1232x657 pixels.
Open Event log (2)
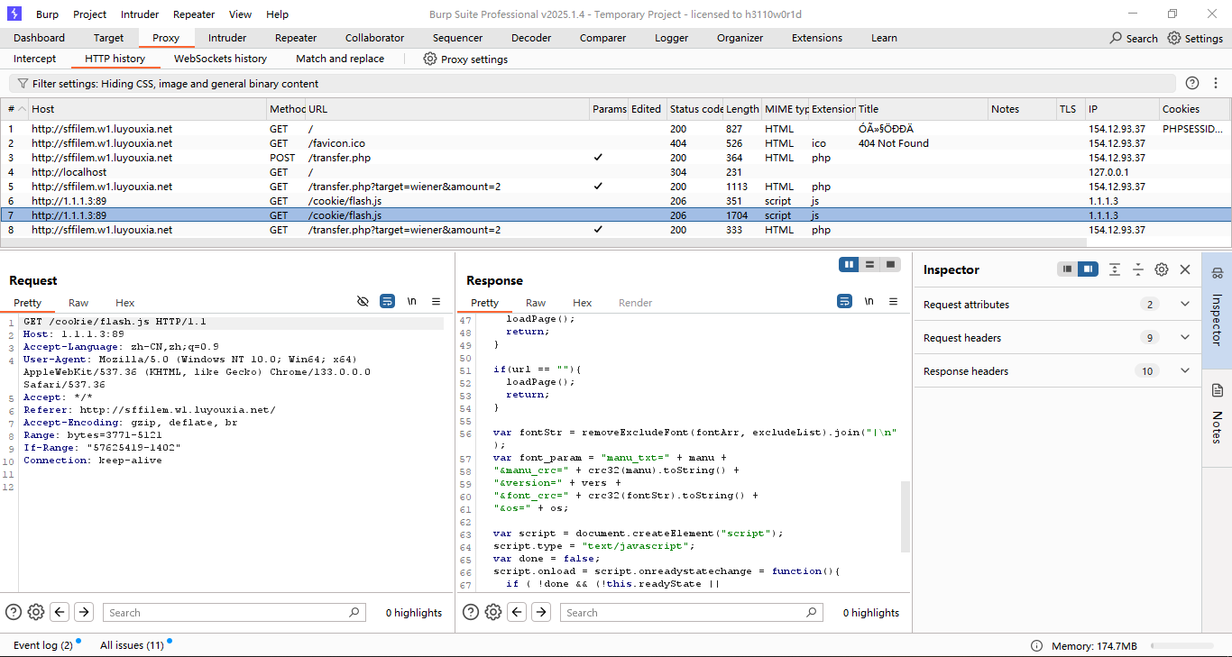pos(42,645)
